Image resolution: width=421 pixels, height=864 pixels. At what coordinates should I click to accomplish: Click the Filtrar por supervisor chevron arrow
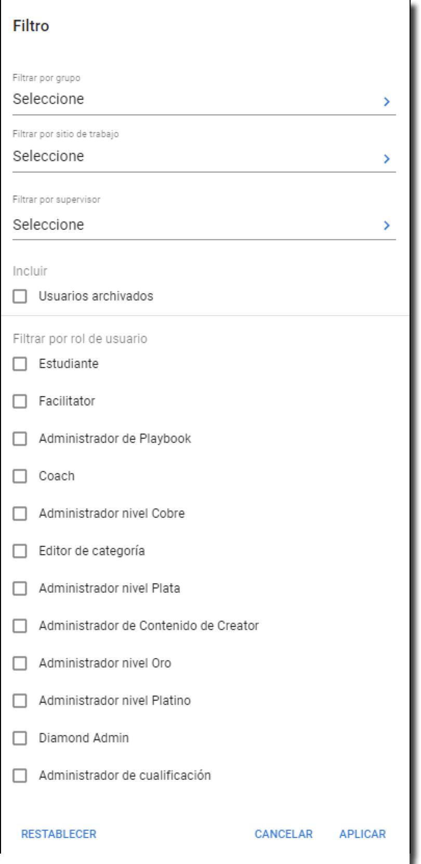pos(386,225)
